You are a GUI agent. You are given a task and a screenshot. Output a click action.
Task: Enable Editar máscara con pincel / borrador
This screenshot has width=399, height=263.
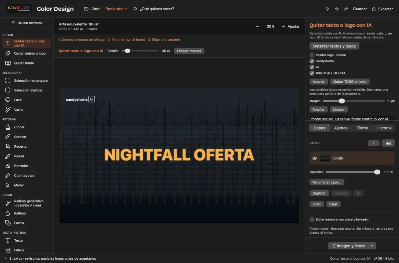point(312,219)
